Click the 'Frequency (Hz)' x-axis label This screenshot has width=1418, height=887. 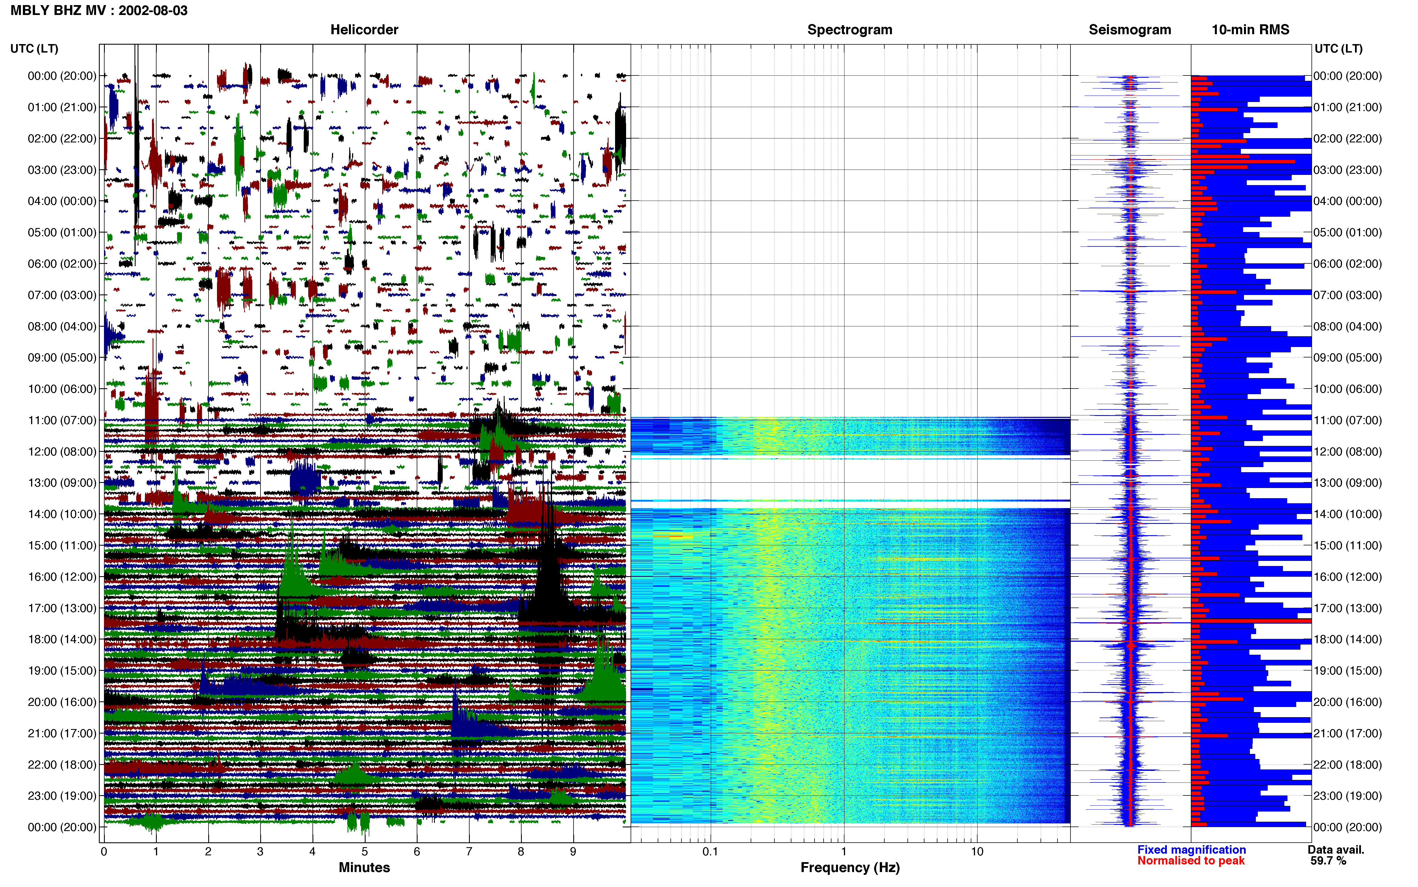[x=850, y=868]
